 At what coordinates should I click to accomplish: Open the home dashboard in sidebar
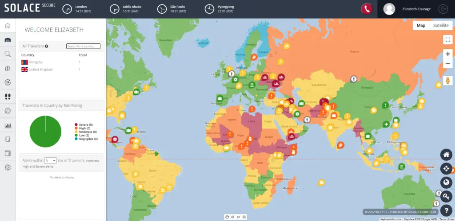point(8,26)
